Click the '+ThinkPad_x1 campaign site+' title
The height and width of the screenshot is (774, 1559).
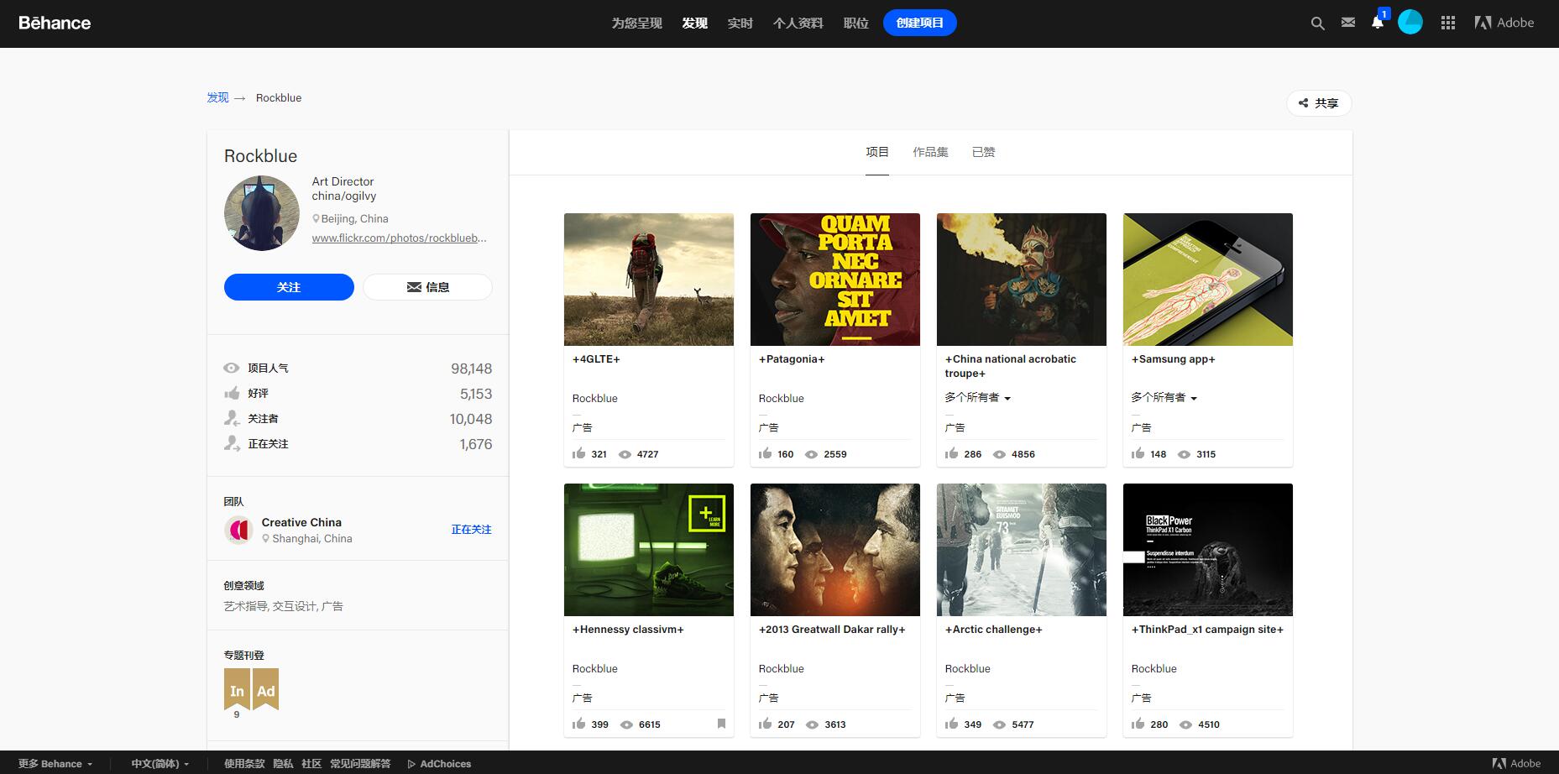(1207, 630)
